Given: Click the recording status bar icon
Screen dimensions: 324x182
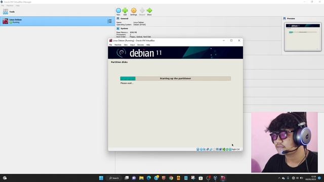Looking at the screenshot, I should [x=221, y=149].
